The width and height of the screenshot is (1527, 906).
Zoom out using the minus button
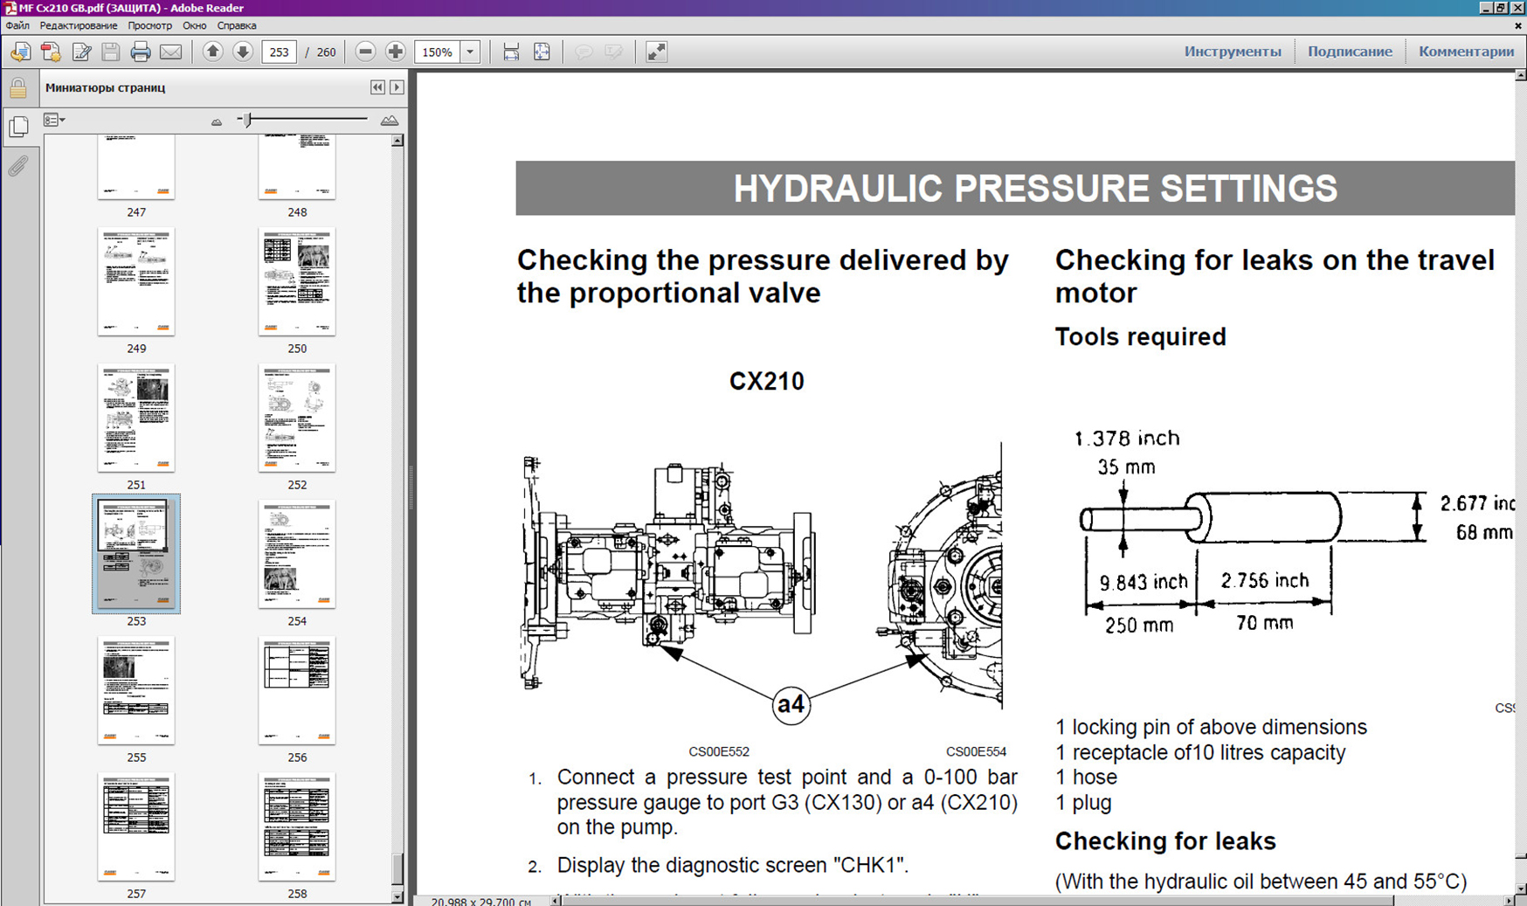coord(366,52)
